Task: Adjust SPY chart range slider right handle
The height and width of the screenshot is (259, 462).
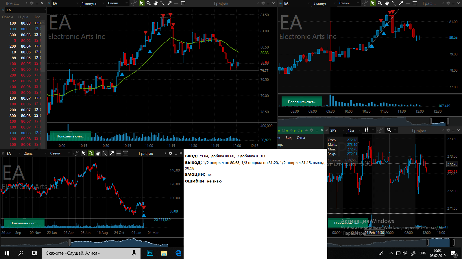Action: 454,242
